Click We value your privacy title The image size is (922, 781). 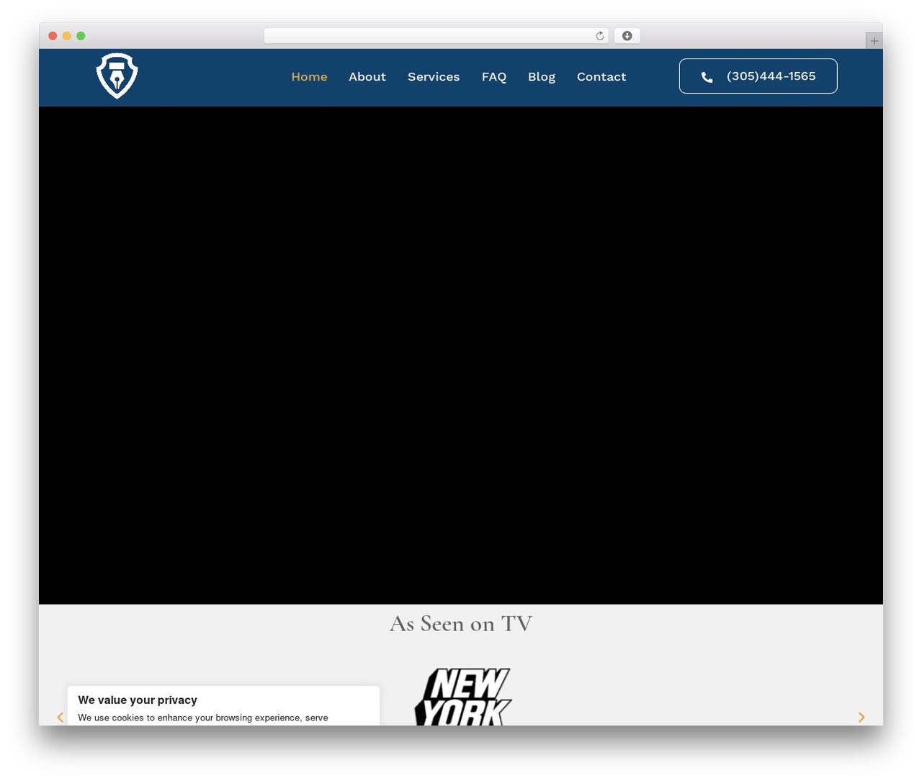click(138, 700)
